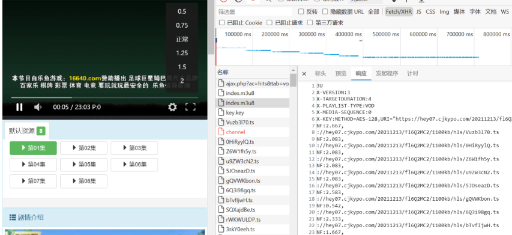The height and width of the screenshot is (235, 512).
Task: Set playback speed to 2
Action: [x=182, y=81]
